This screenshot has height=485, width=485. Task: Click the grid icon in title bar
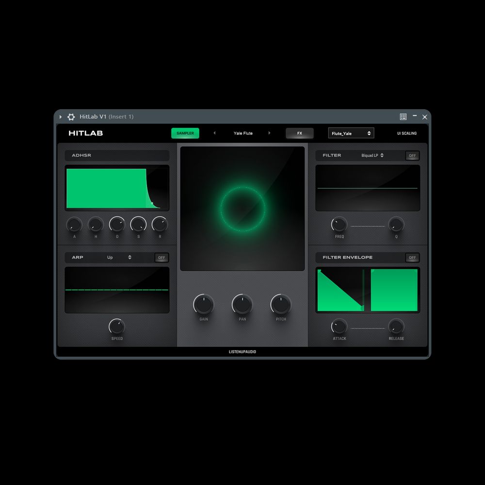pos(403,117)
